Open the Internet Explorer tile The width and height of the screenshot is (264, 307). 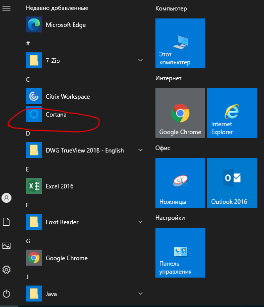tap(232, 113)
